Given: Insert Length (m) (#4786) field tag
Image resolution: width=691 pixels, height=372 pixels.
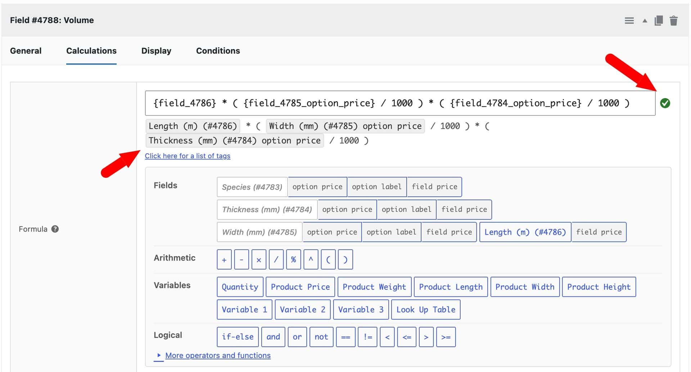Looking at the screenshot, I should (525, 232).
